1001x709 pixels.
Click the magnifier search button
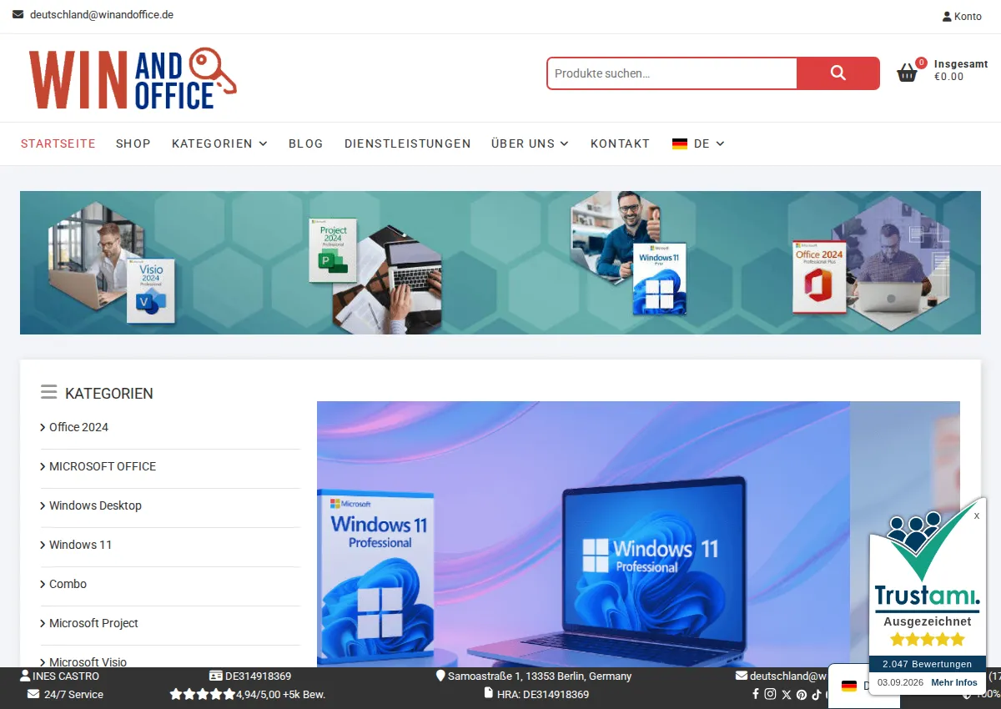838,73
